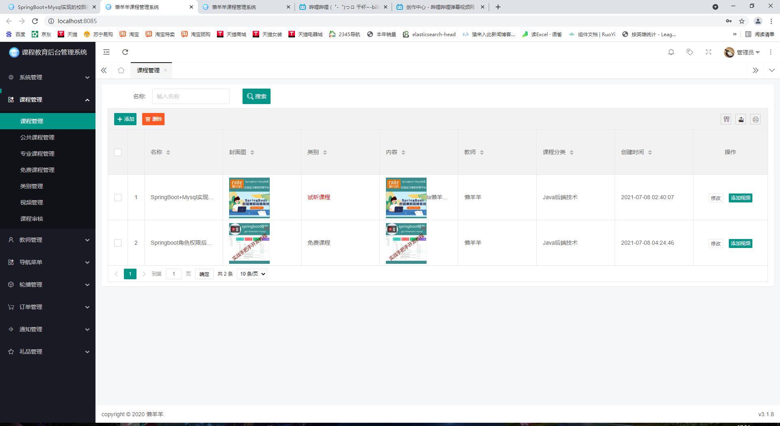Expand the 系统管理 sidebar menu
Image resolution: width=780 pixels, height=426 pixels.
pyautogui.click(x=48, y=77)
